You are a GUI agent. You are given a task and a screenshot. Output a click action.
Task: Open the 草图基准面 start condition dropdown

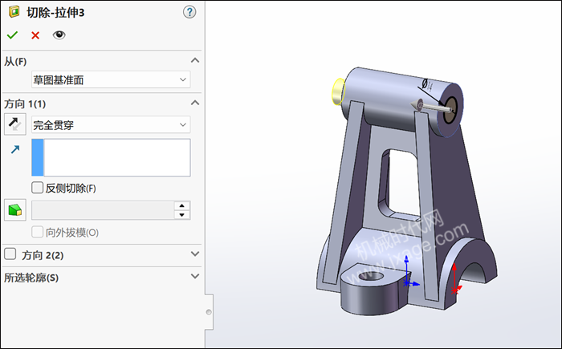click(110, 79)
